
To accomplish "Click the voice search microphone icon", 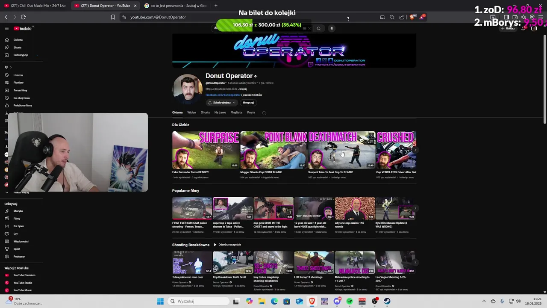I will (332, 28).
